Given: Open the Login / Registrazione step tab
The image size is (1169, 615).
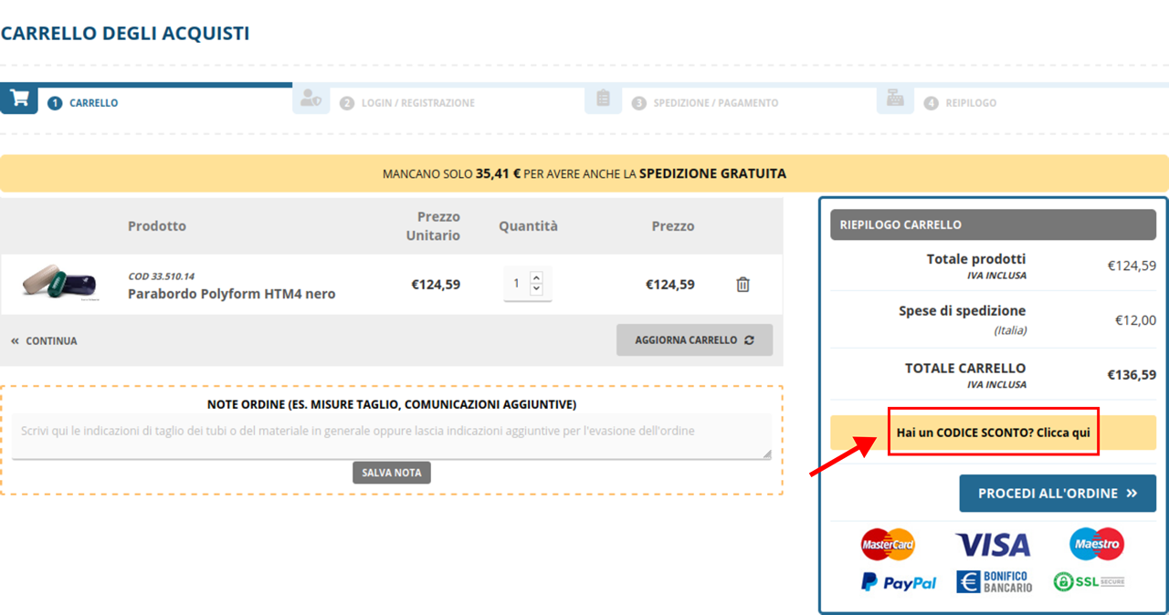Looking at the screenshot, I should pos(417,103).
